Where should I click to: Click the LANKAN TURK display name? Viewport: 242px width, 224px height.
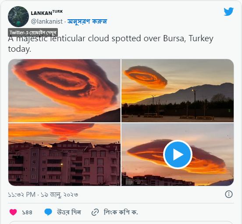47,13
